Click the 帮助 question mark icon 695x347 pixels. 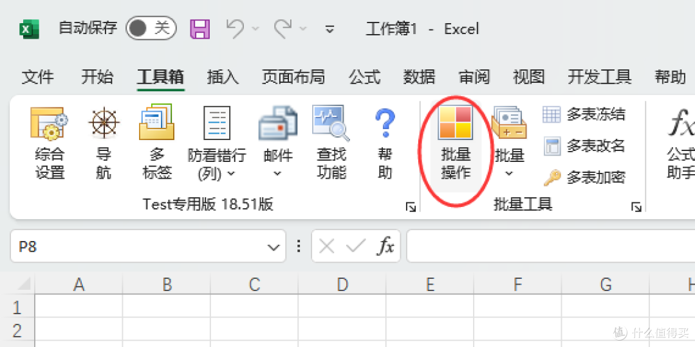coord(385,124)
